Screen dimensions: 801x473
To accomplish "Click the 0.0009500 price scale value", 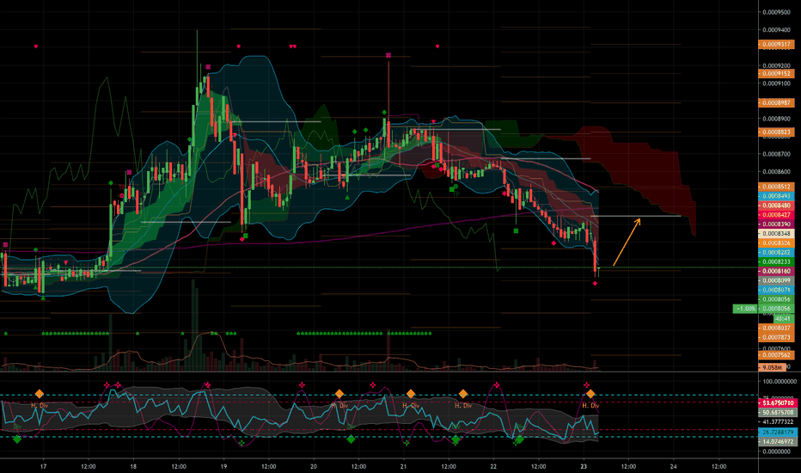I will coord(776,12).
